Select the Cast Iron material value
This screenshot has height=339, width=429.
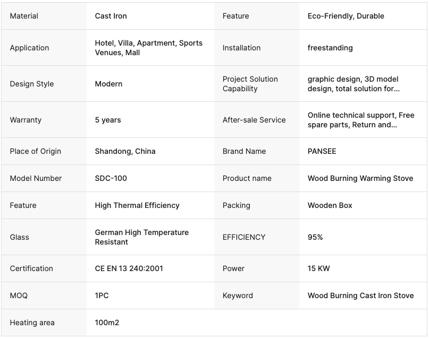click(x=111, y=16)
